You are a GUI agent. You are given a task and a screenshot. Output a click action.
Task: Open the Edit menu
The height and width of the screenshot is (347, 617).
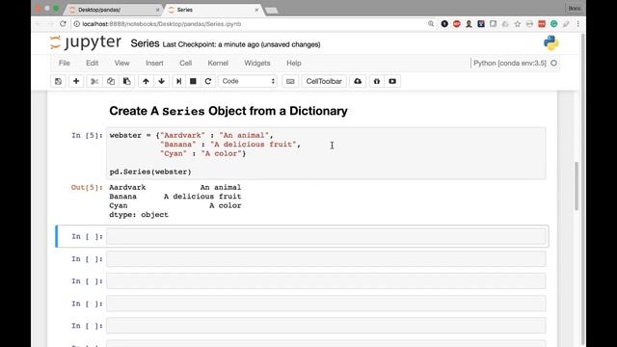[x=93, y=63]
